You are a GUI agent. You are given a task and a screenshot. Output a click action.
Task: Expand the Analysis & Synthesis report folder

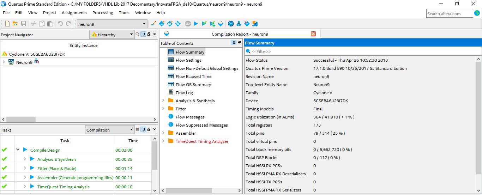[163, 100]
